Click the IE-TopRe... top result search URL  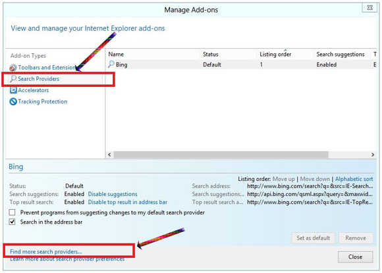pyautogui.click(x=310, y=202)
